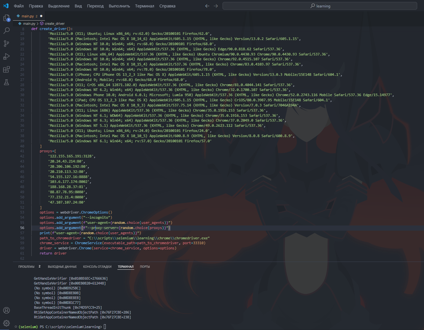
Task: Open the Manage gear icon
Action: [x=6, y=323]
